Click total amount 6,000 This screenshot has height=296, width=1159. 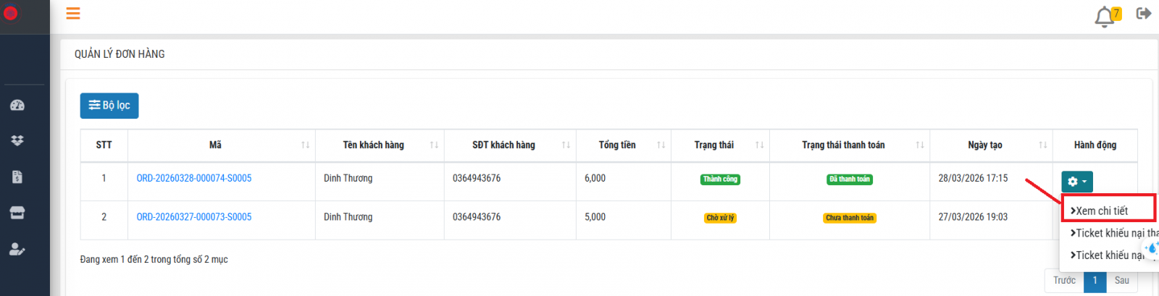[595, 178]
